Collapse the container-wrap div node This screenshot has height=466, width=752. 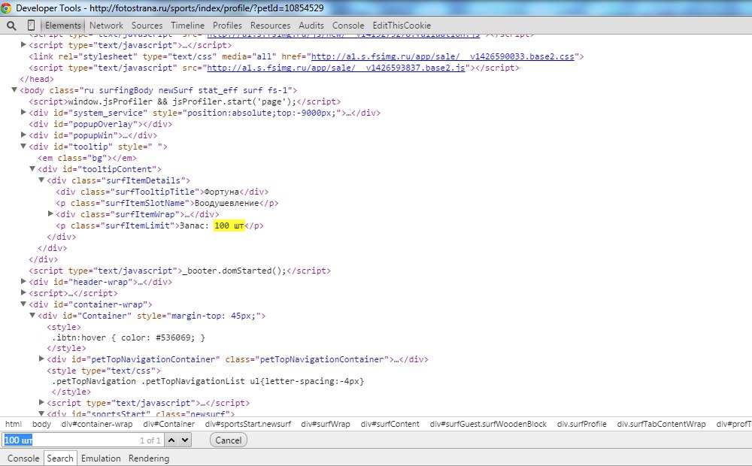(23, 304)
